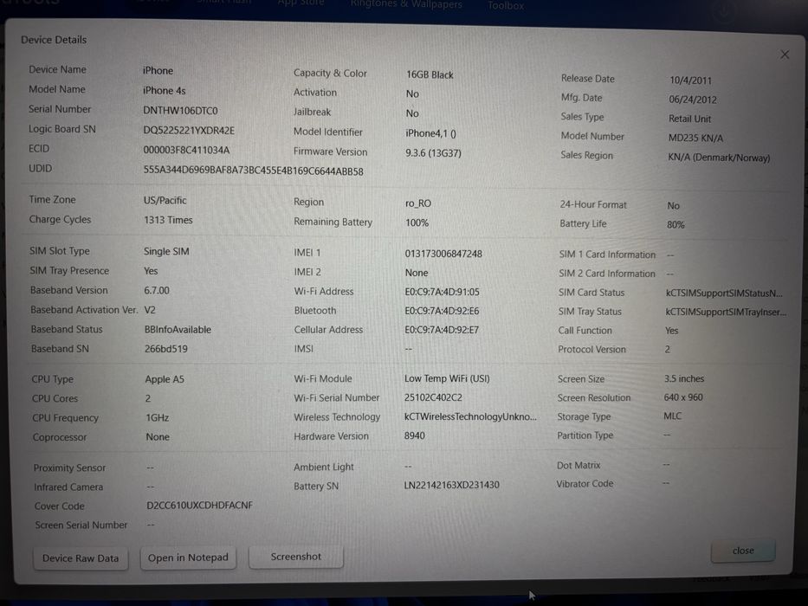This screenshot has height=606, width=808.
Task: Click battery life value 80%
Action: (675, 225)
